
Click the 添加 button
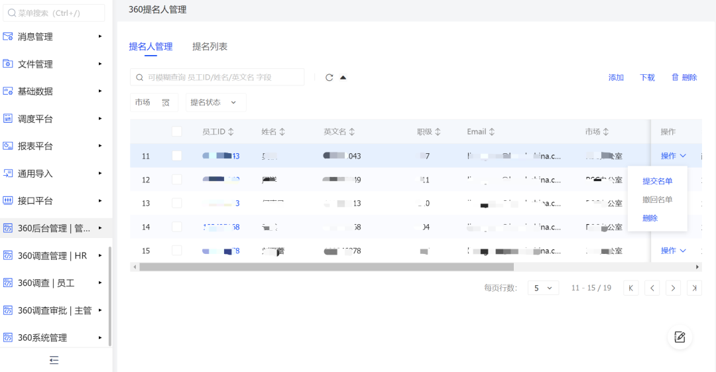click(x=616, y=78)
